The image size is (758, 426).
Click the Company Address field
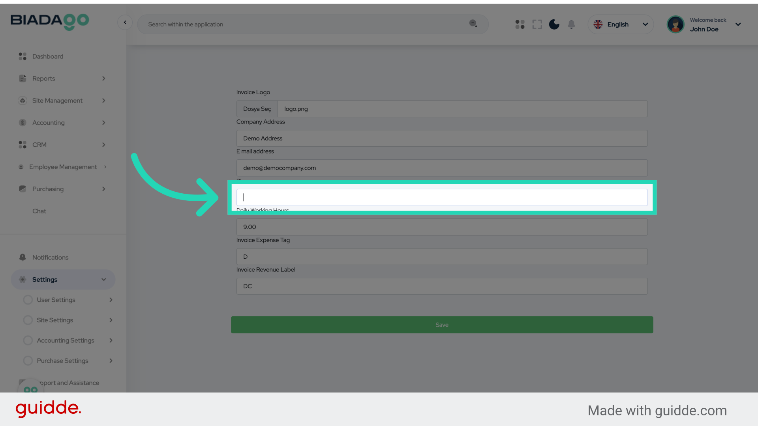tap(442, 138)
